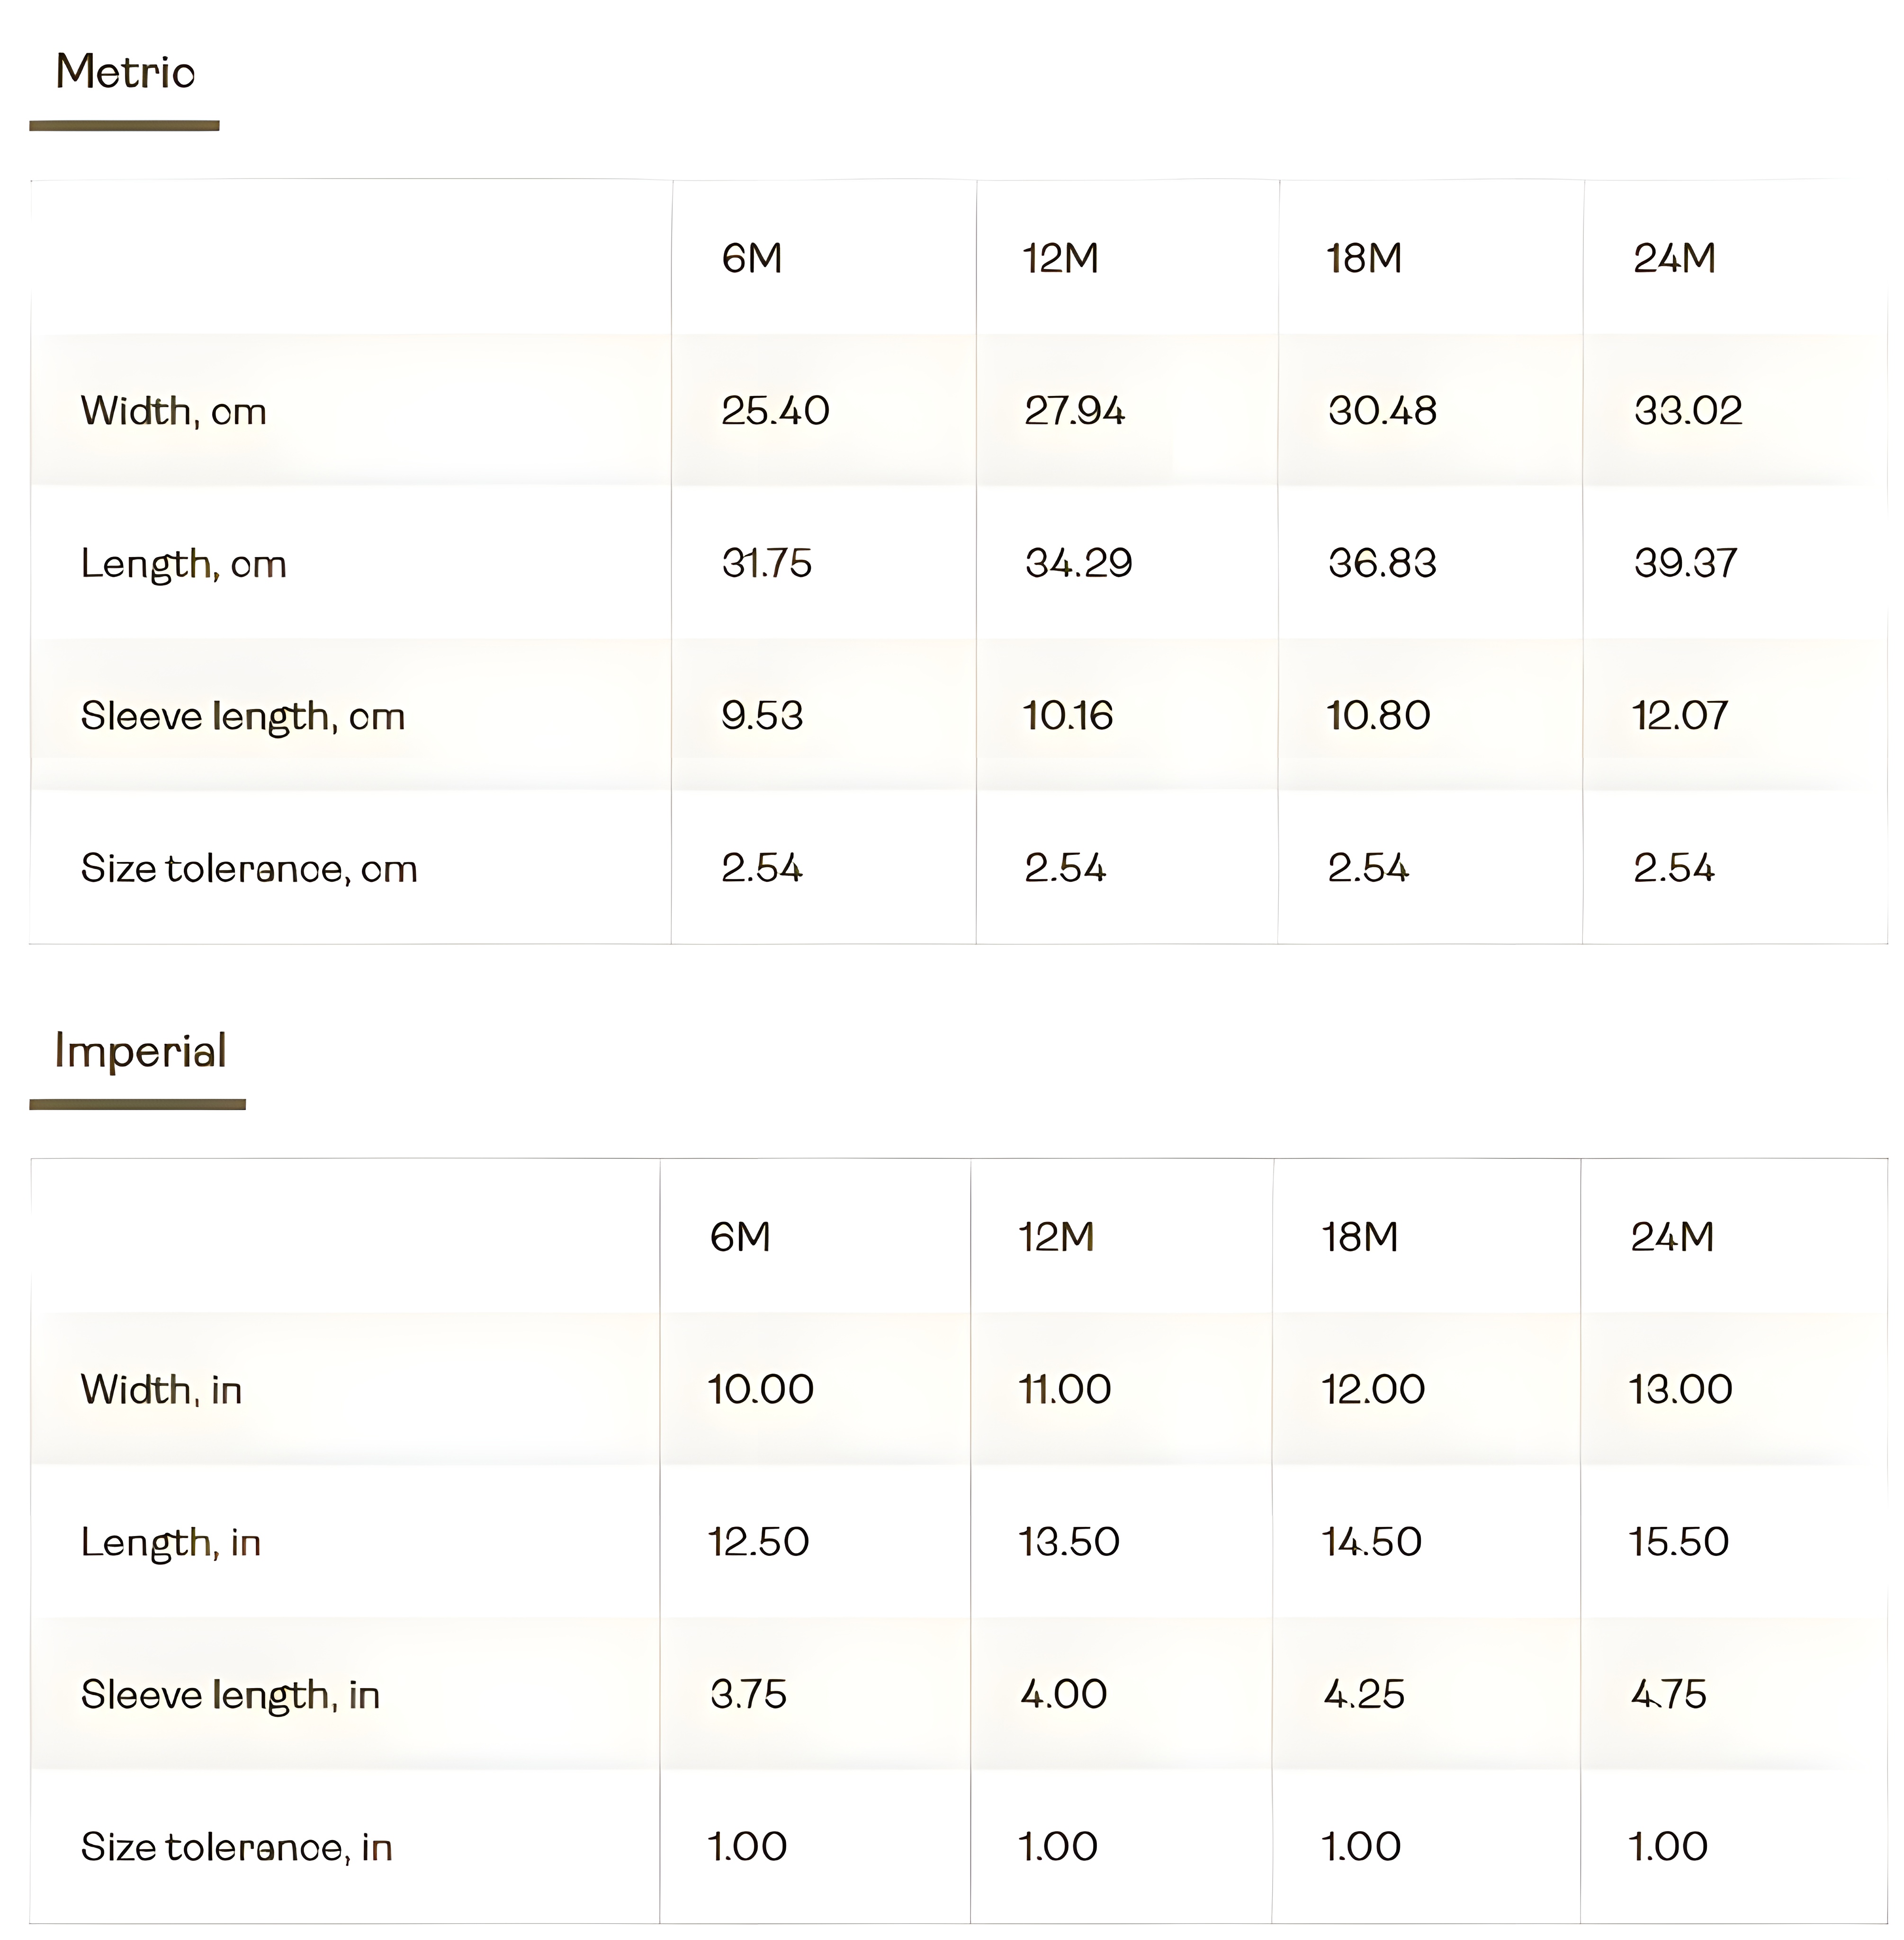The image size is (1904, 1940).
Task: Switch to the Imperial tab
Action: [140, 1051]
